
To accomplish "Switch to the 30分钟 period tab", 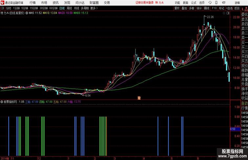I will click(x=44, y=8).
